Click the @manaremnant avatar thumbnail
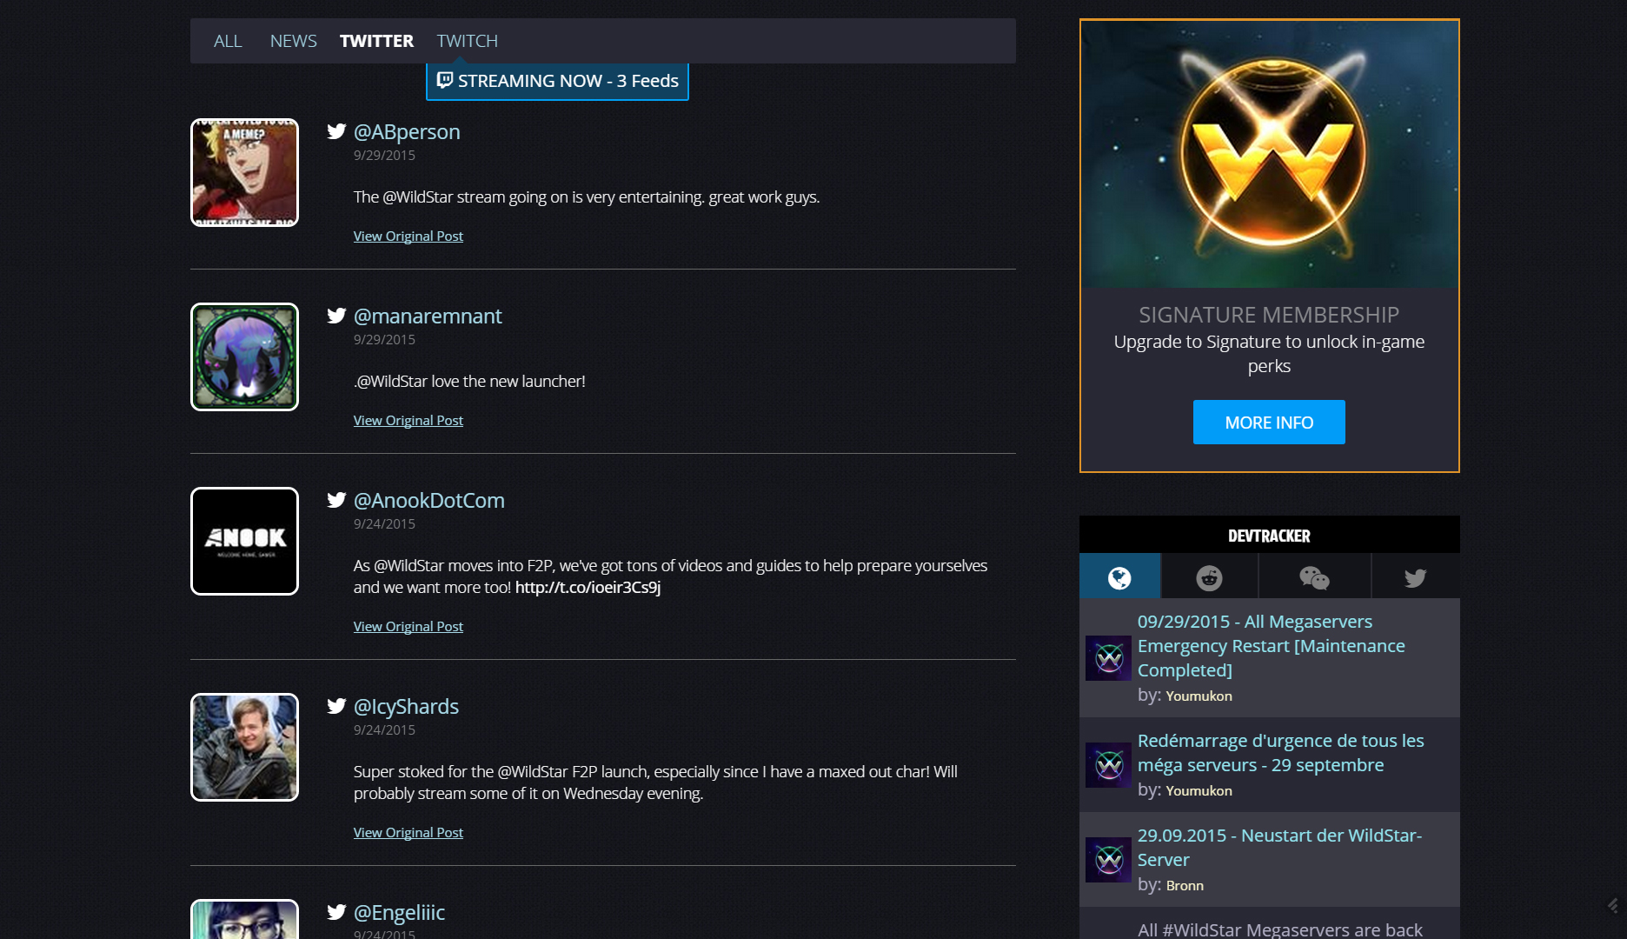The width and height of the screenshot is (1627, 939). [244, 356]
